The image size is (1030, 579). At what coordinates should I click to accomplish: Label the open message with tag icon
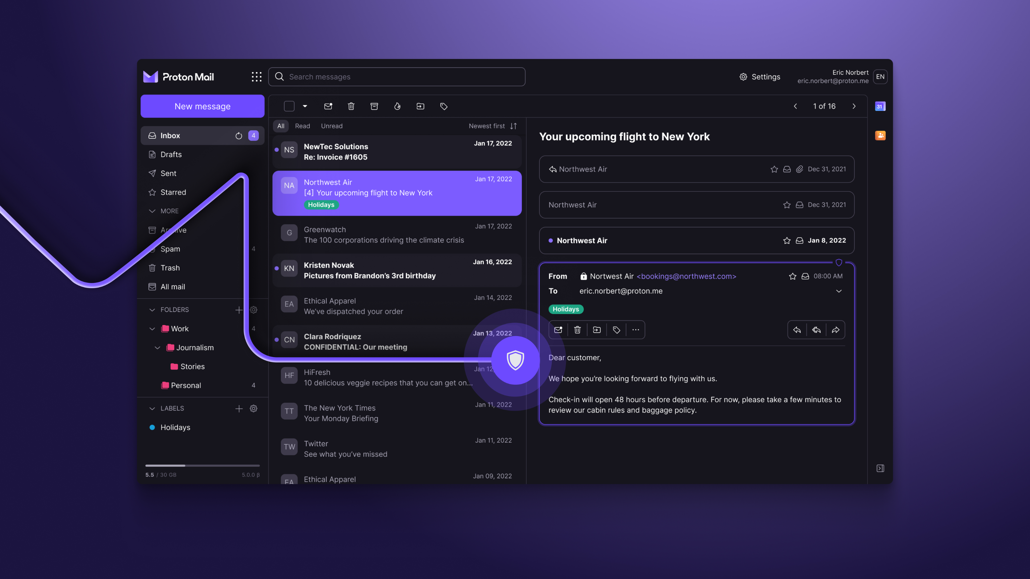point(616,330)
